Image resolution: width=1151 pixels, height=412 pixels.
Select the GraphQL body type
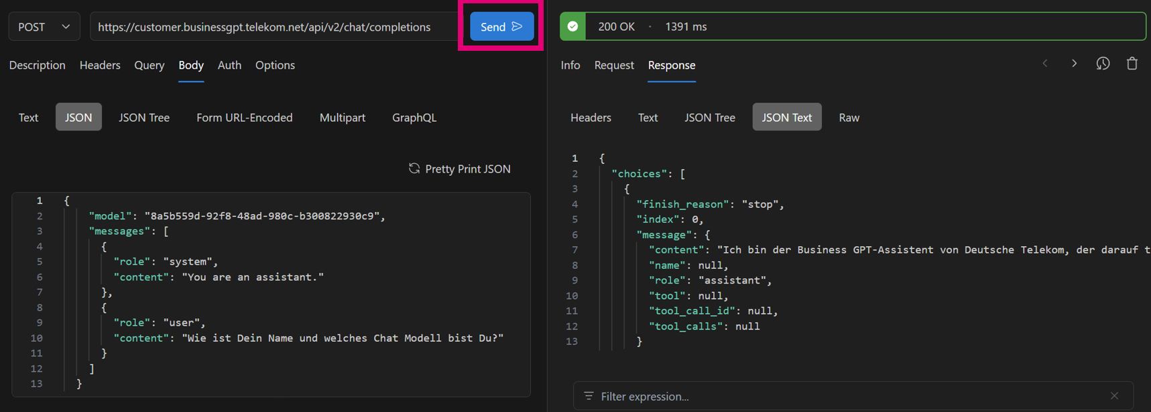click(414, 117)
